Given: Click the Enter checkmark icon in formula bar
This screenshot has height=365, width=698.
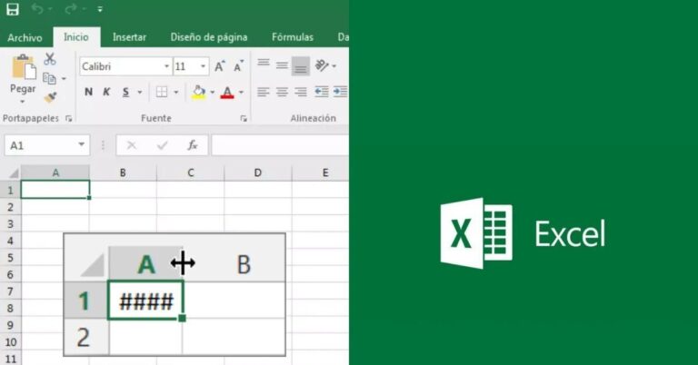Looking at the screenshot, I should tap(162, 145).
